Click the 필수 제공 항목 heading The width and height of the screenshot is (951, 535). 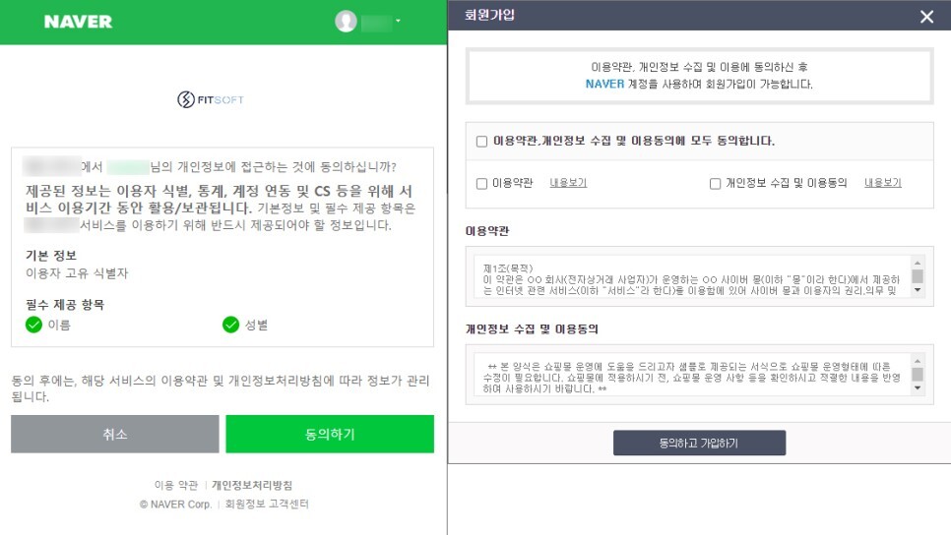[x=65, y=304]
